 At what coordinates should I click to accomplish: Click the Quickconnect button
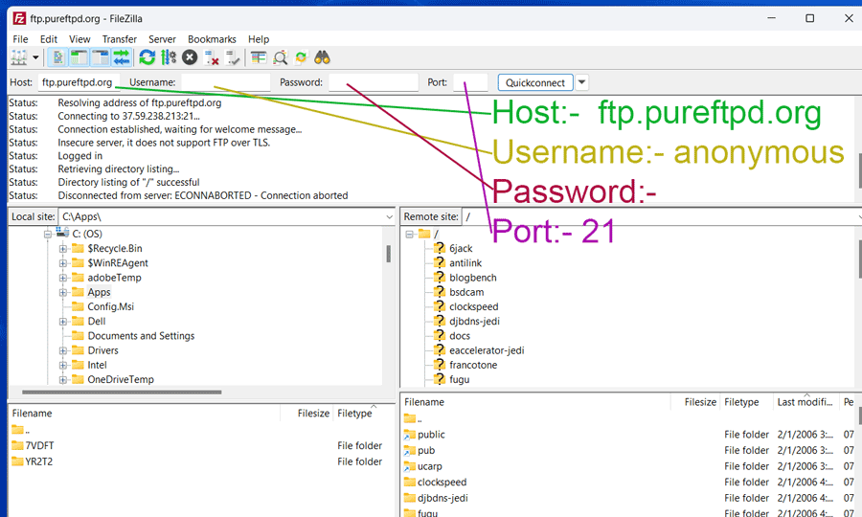[x=535, y=82]
